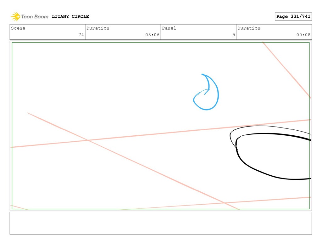Viewport: 322px width, 249px height.
Task: Click the black bowl outline drawing
Action: pos(270,153)
